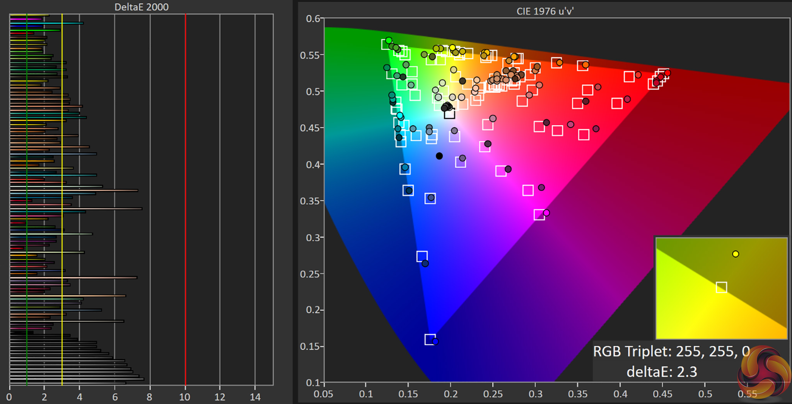Click the DeltaE 2000 chart title

coord(142,7)
